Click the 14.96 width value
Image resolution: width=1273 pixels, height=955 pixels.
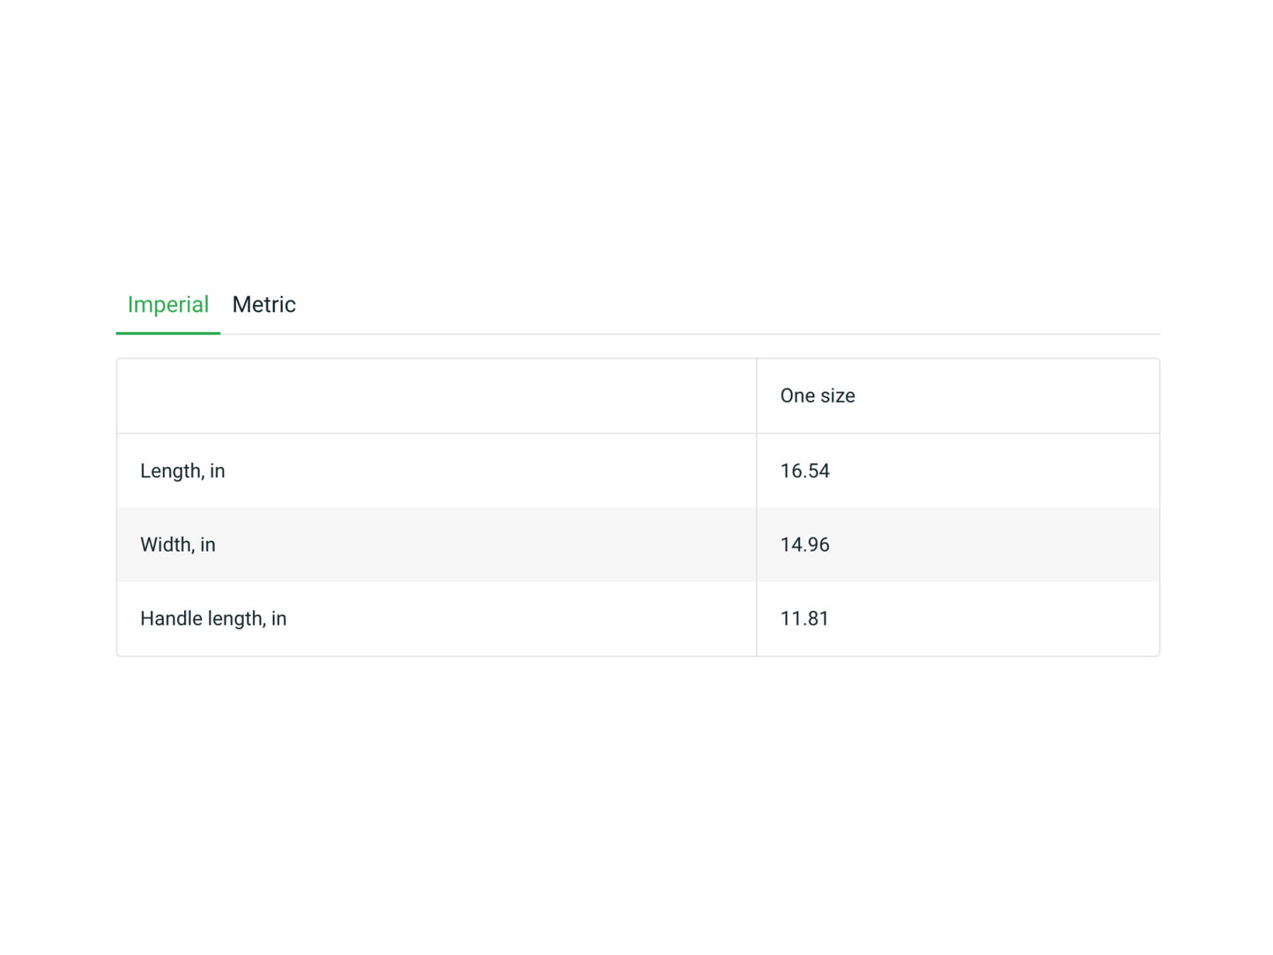click(x=804, y=545)
